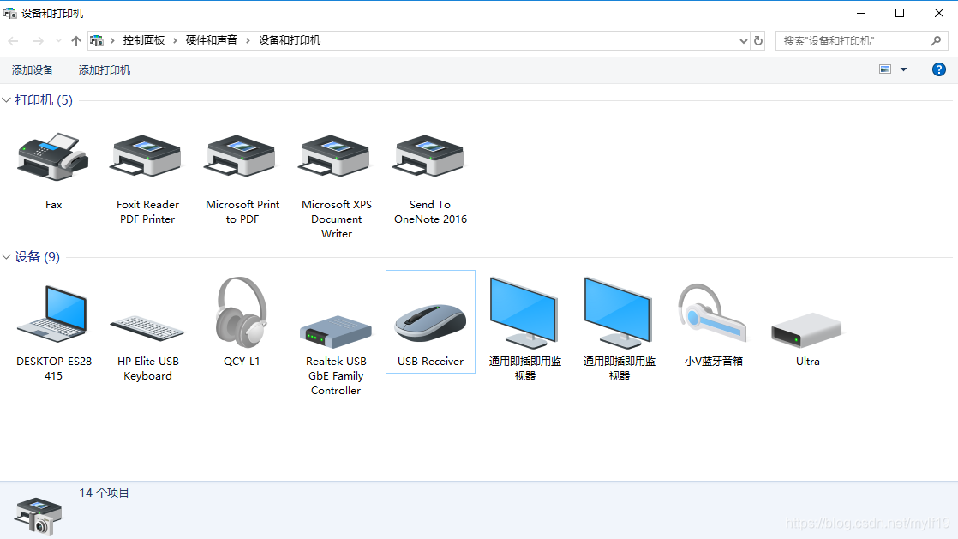958x539 pixels.
Task: Collapse the 设备 (9) group
Action: 6,257
